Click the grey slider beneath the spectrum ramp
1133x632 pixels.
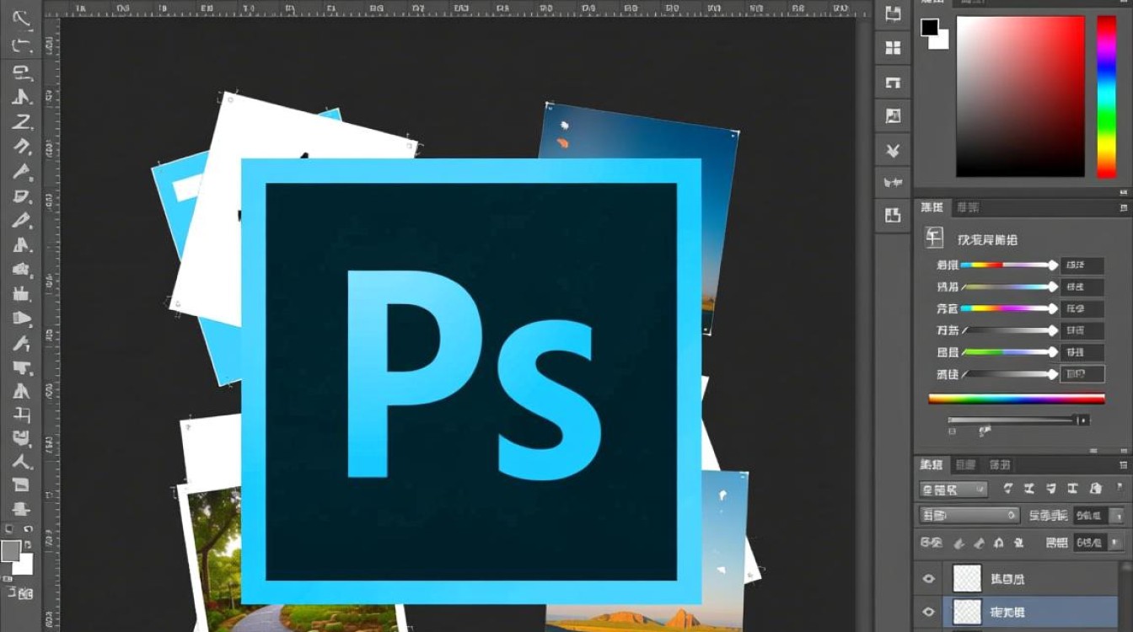click(1018, 420)
